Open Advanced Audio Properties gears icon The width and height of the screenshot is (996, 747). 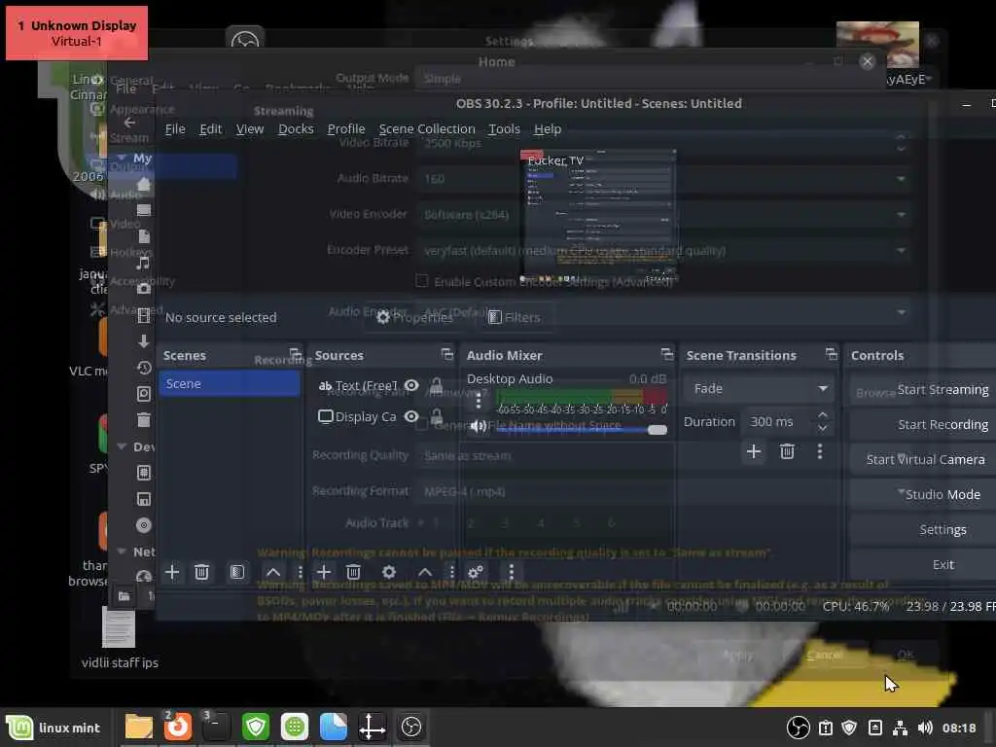click(476, 572)
